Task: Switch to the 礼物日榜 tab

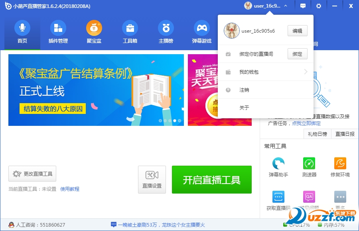Action: (317, 134)
